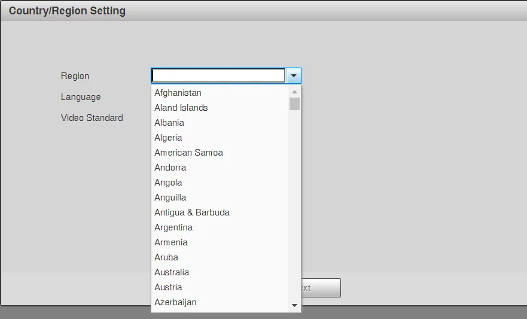Open the Region dropdown arrow
The height and width of the screenshot is (319, 527).
click(x=294, y=75)
